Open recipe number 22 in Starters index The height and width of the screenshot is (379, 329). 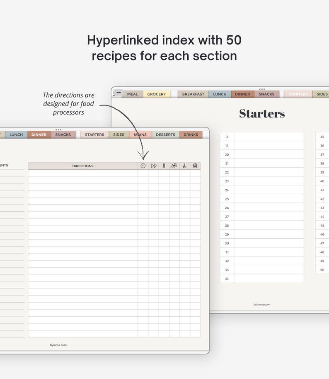227,172
